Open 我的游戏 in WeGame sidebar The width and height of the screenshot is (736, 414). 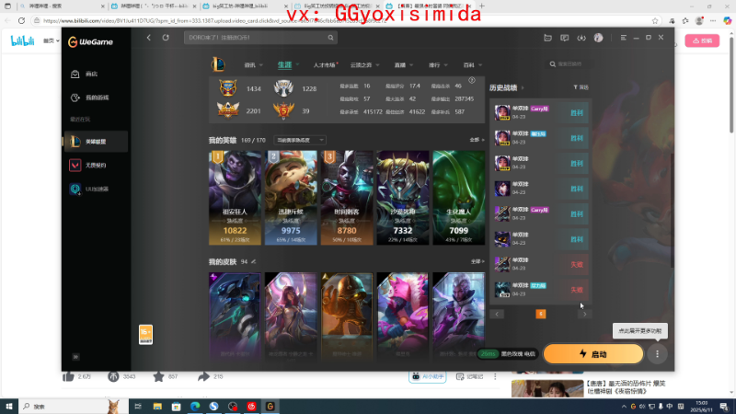89,98
